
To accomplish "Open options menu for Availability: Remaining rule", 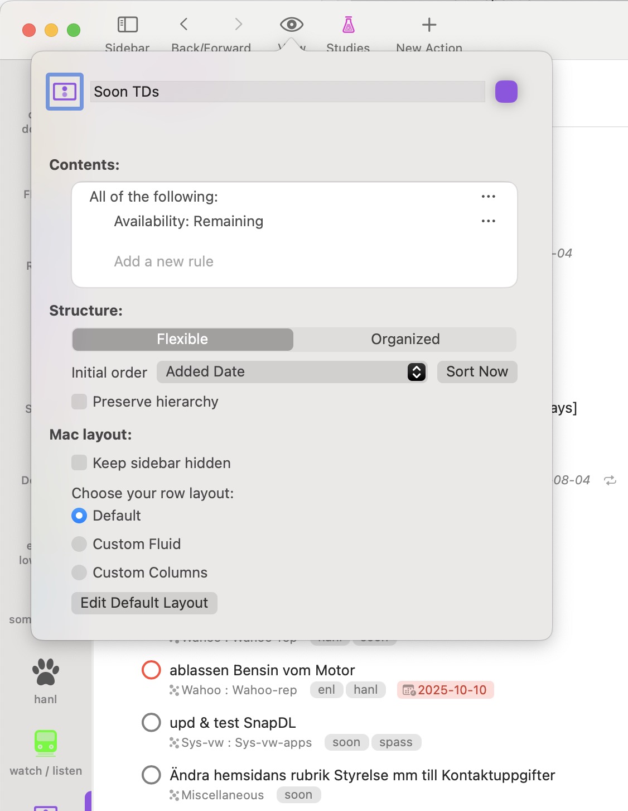I will [489, 221].
